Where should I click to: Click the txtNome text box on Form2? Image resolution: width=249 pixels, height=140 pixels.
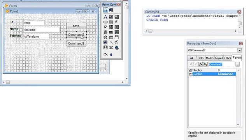(x=42, y=30)
